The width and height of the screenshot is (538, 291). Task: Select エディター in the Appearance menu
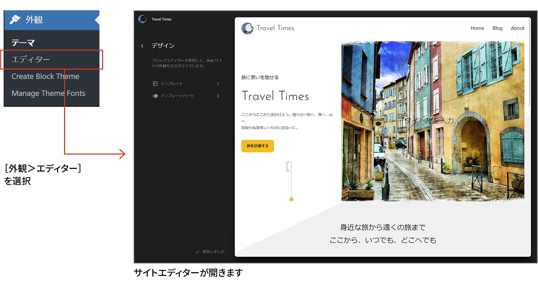(31, 59)
